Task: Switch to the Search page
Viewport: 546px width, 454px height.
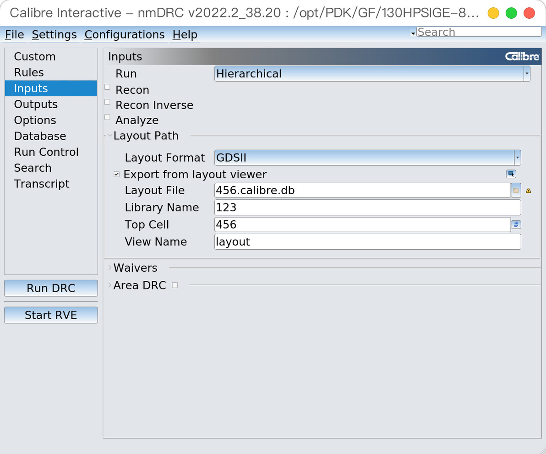Action: [x=51, y=168]
